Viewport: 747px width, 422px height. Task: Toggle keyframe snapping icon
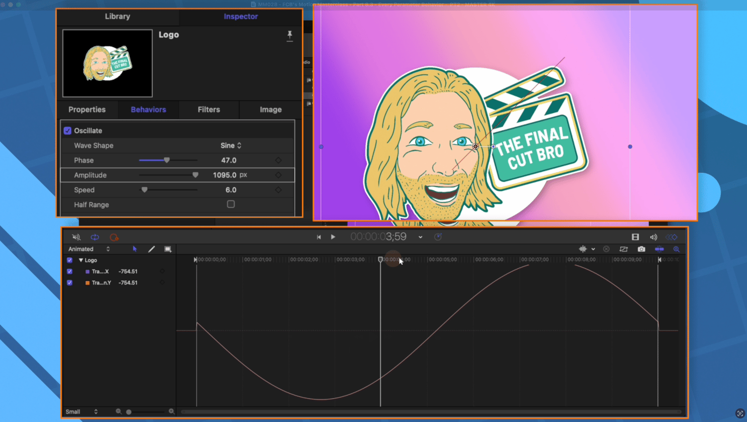click(659, 249)
